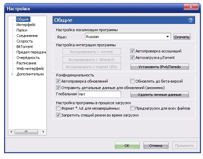The height and width of the screenshot is (159, 203).
Task: Click Установить IPv6/Teredo button
Action: tap(160, 67)
